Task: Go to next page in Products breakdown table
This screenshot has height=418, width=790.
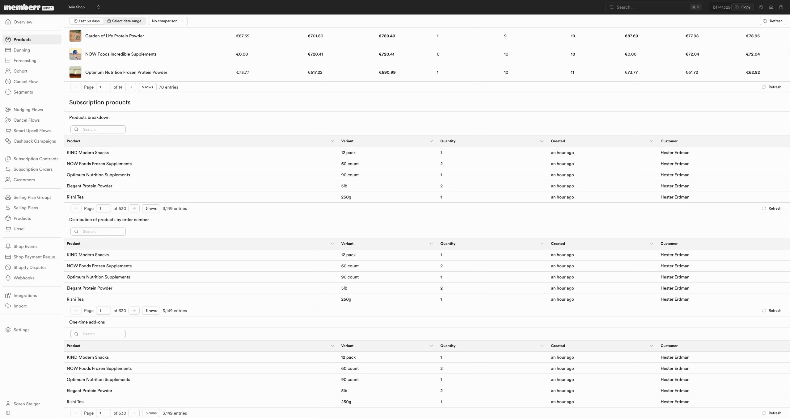Action: point(134,208)
